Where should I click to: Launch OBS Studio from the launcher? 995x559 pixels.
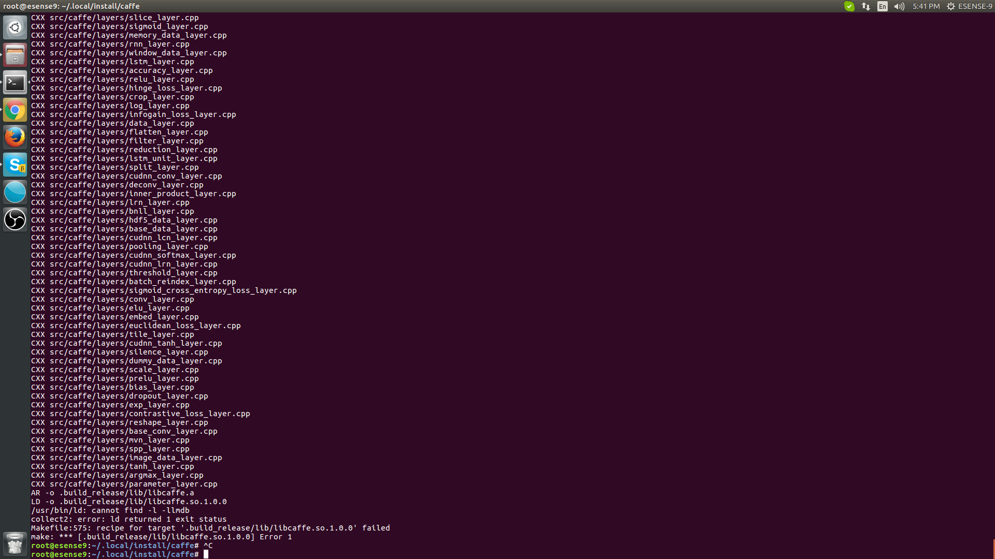tap(15, 219)
